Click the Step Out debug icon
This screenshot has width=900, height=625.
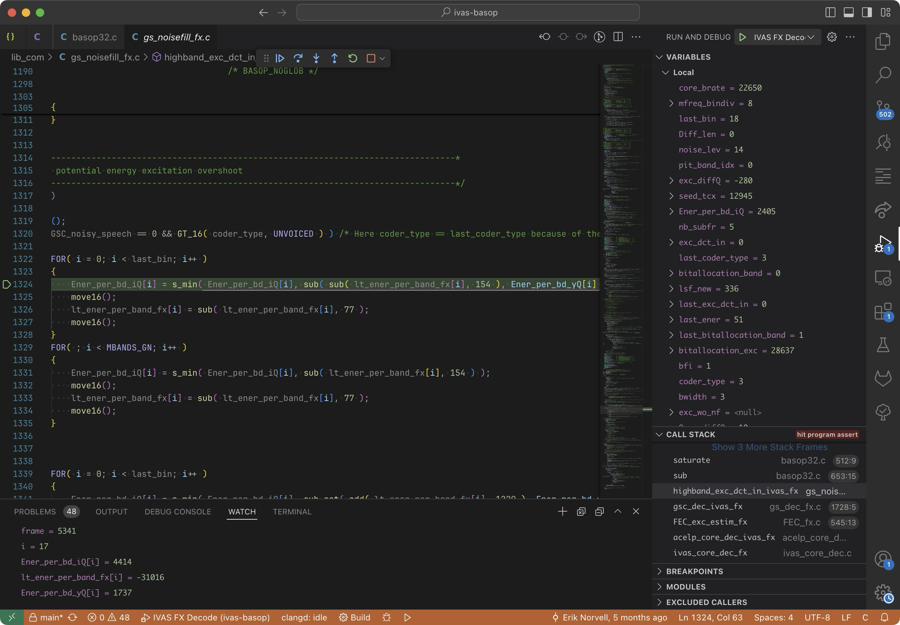click(x=334, y=58)
